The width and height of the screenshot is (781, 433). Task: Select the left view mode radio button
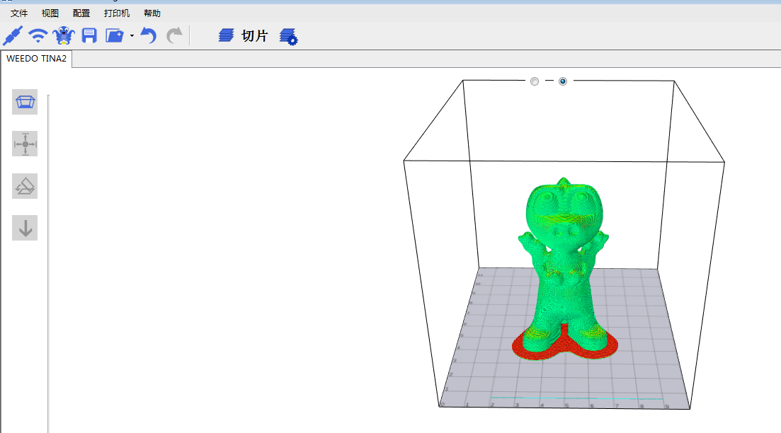[x=535, y=81]
